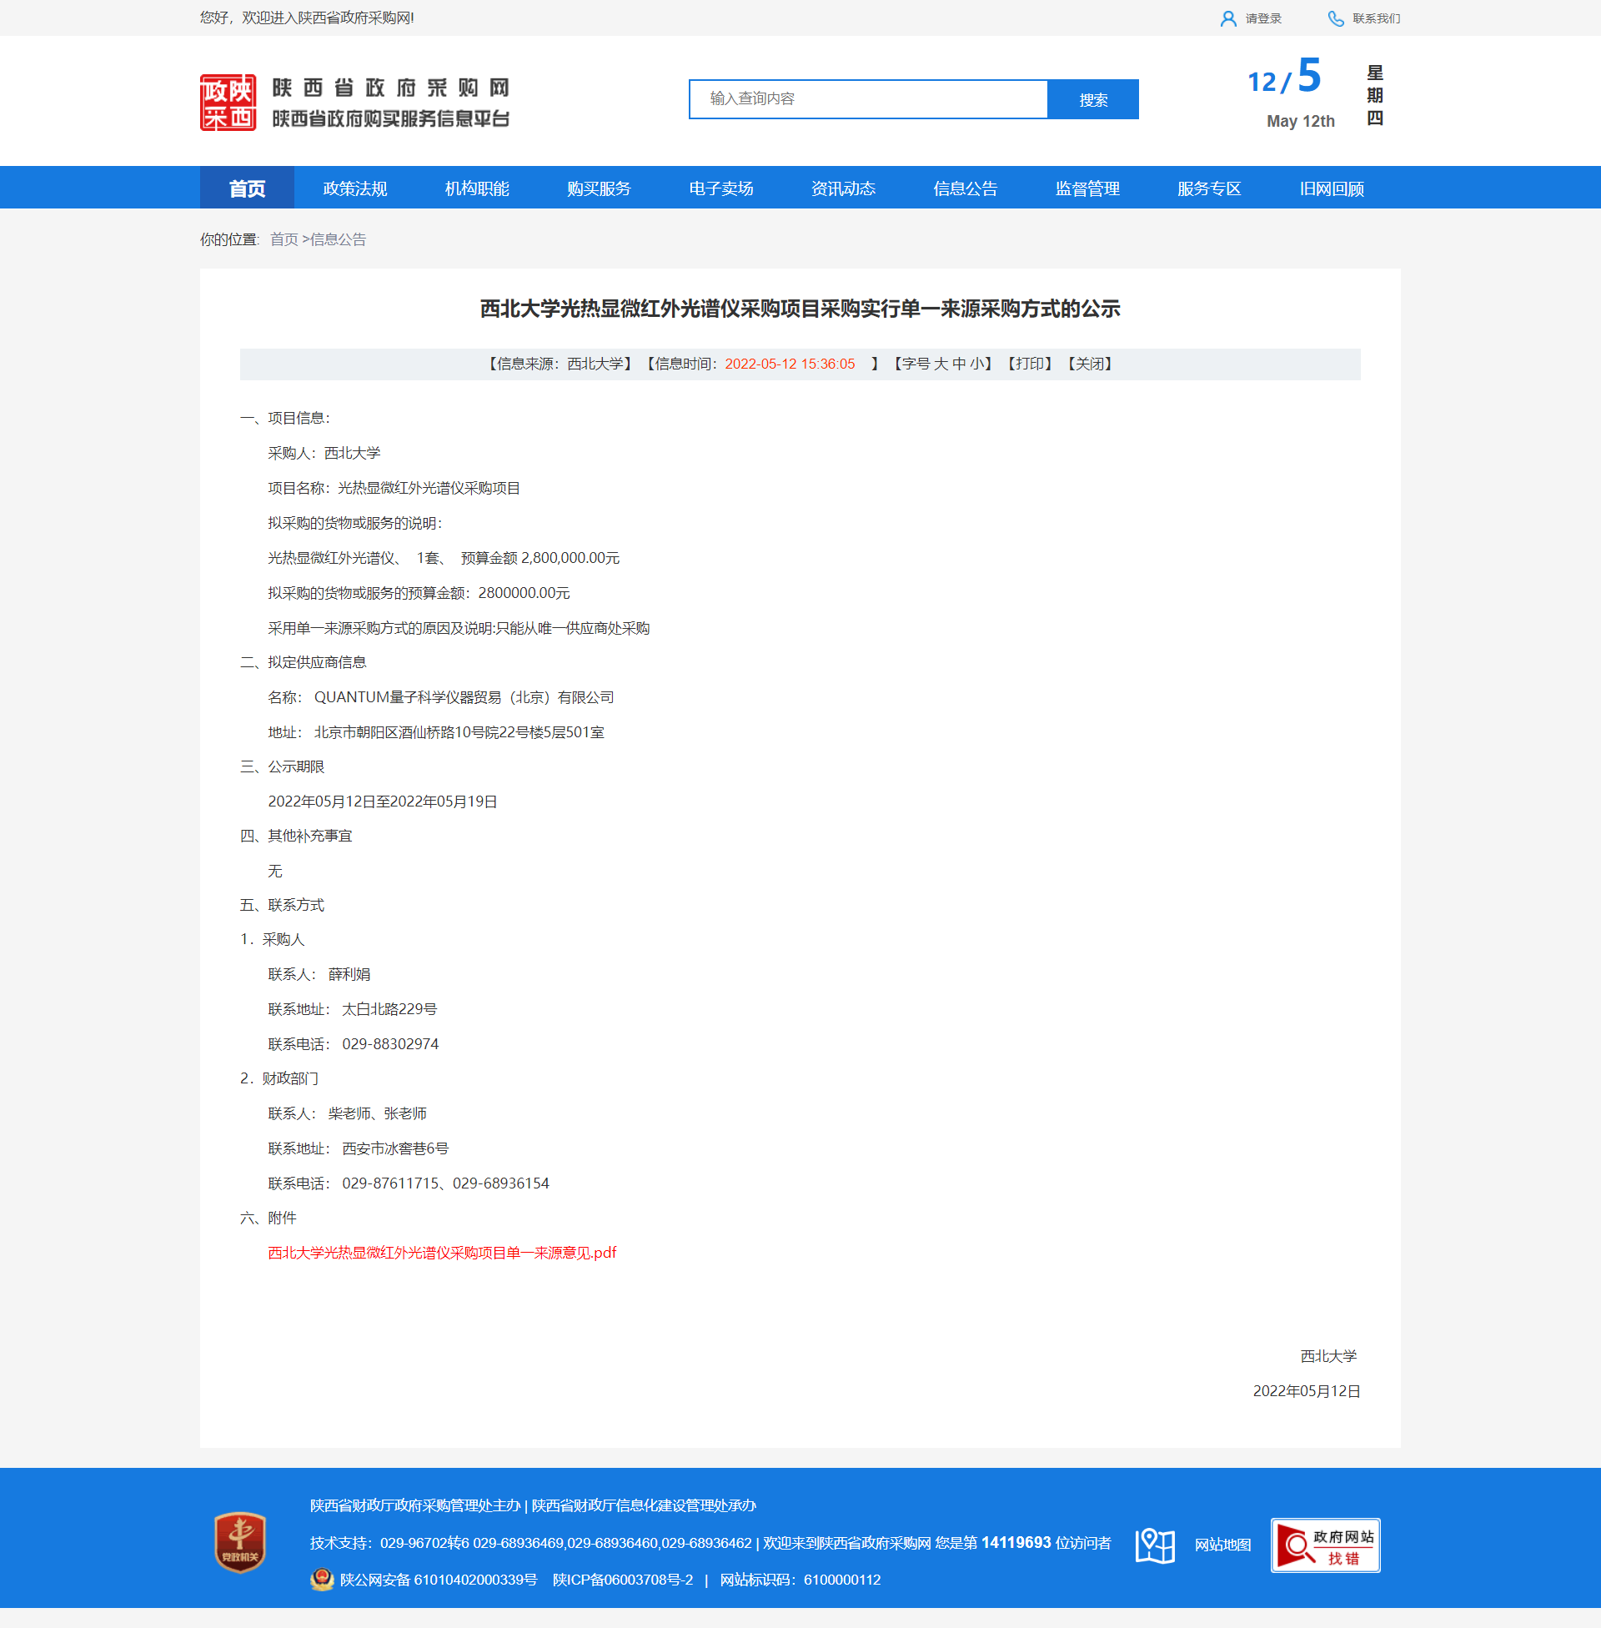Open the 网站地图 text link
This screenshot has width=1601, height=1628.
pyautogui.click(x=1222, y=1545)
